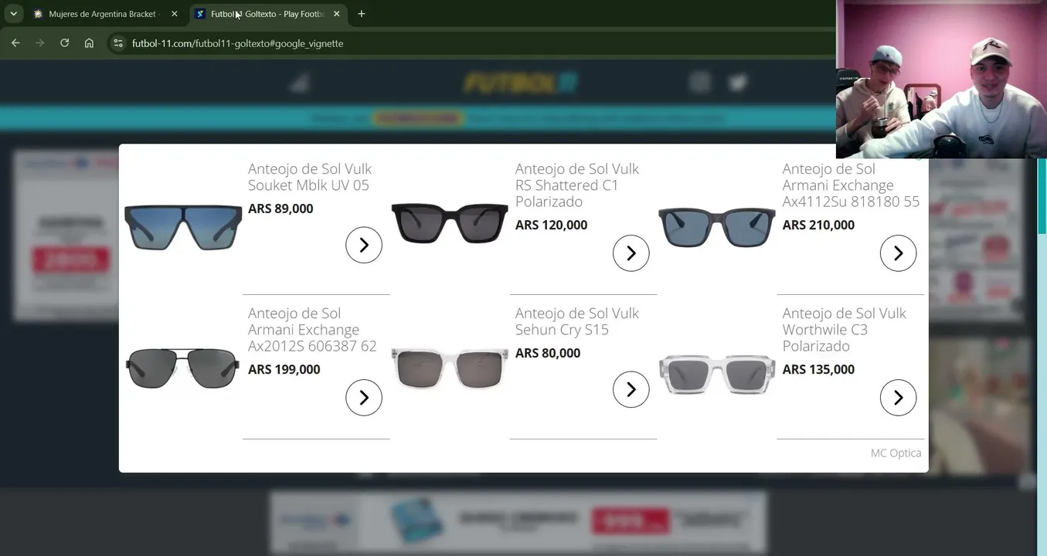Open the 'Armani Exchange Ax2012S 606387 62' title
Screen dimensions: 1047x556
point(312,330)
